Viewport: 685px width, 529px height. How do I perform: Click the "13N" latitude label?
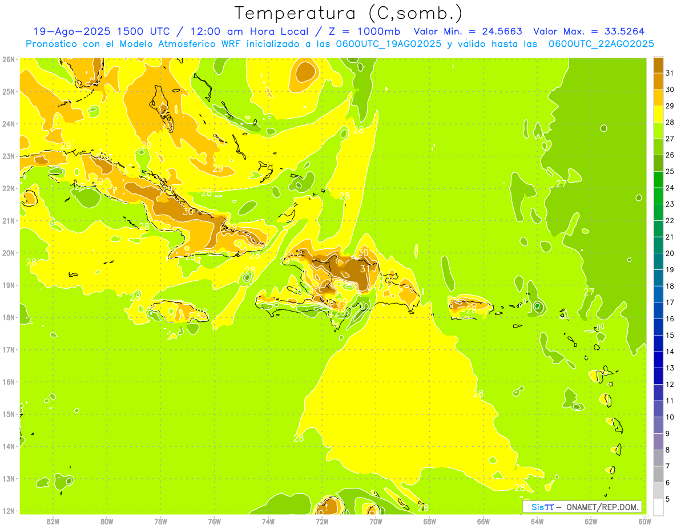coord(9,478)
